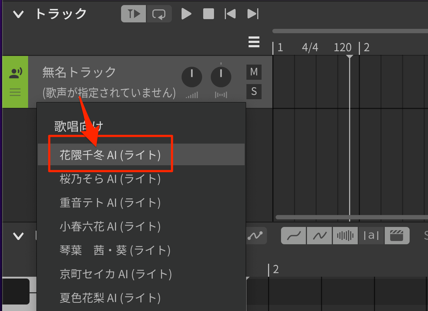The image size is (428, 311).
Task: Toggle follow-playhead playback mode button
Action: pyautogui.click(x=133, y=14)
